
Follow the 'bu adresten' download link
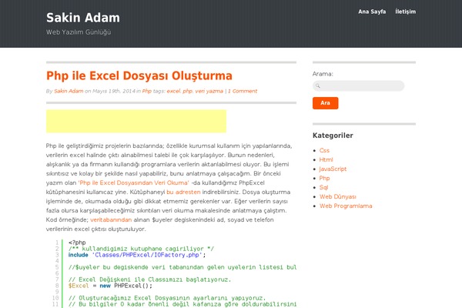click(183, 192)
